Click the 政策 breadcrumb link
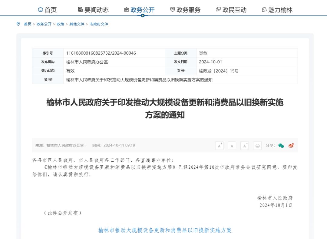The width and height of the screenshot is (327, 239). [x=60, y=24]
